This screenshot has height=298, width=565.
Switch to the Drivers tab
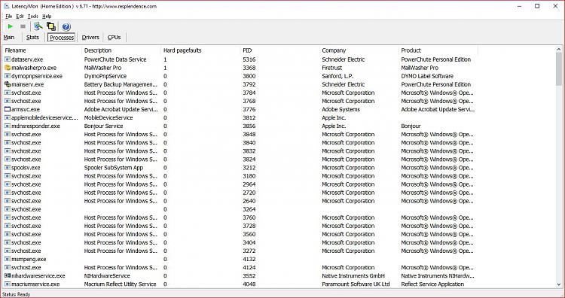[x=90, y=37]
